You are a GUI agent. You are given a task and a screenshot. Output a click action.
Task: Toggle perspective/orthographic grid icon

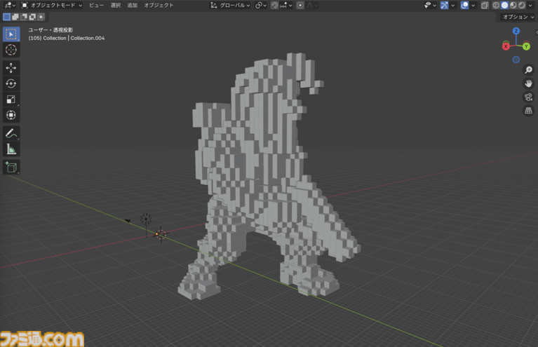tap(528, 111)
